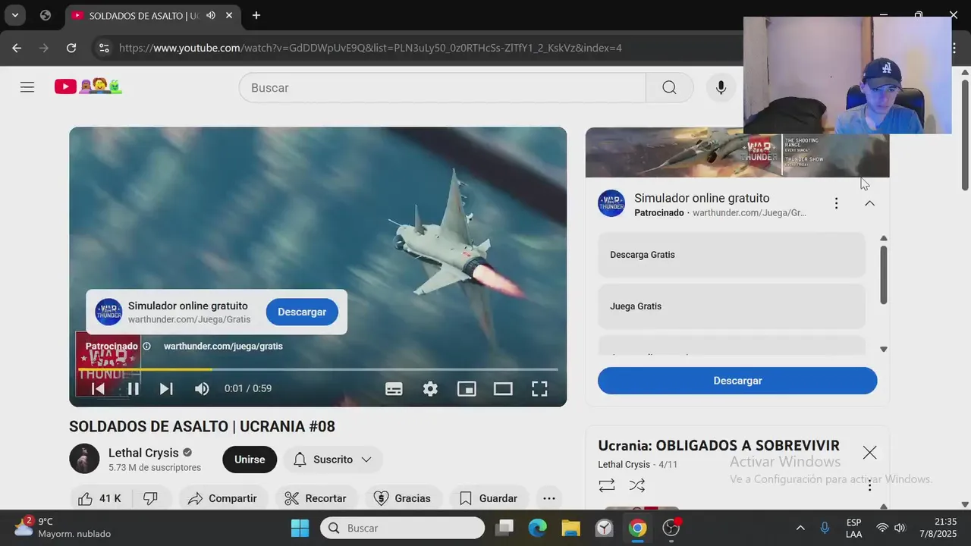
Task: Seek in the video progress bar
Action: [x=318, y=369]
